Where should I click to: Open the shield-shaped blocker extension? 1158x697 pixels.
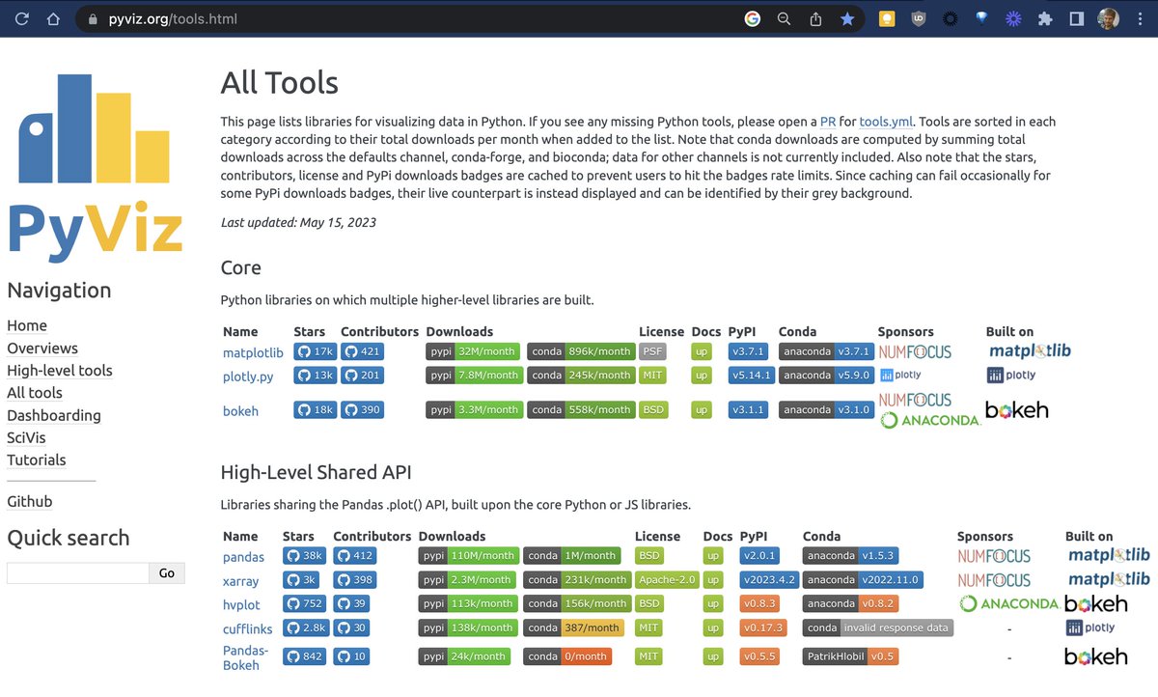[919, 18]
